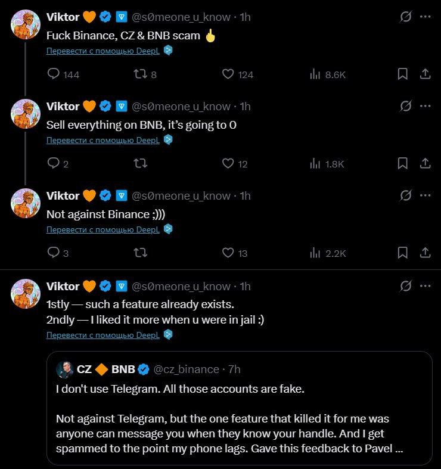Reply to the 'Not against Binance' tweet
This screenshot has width=441, height=469.
(x=54, y=253)
